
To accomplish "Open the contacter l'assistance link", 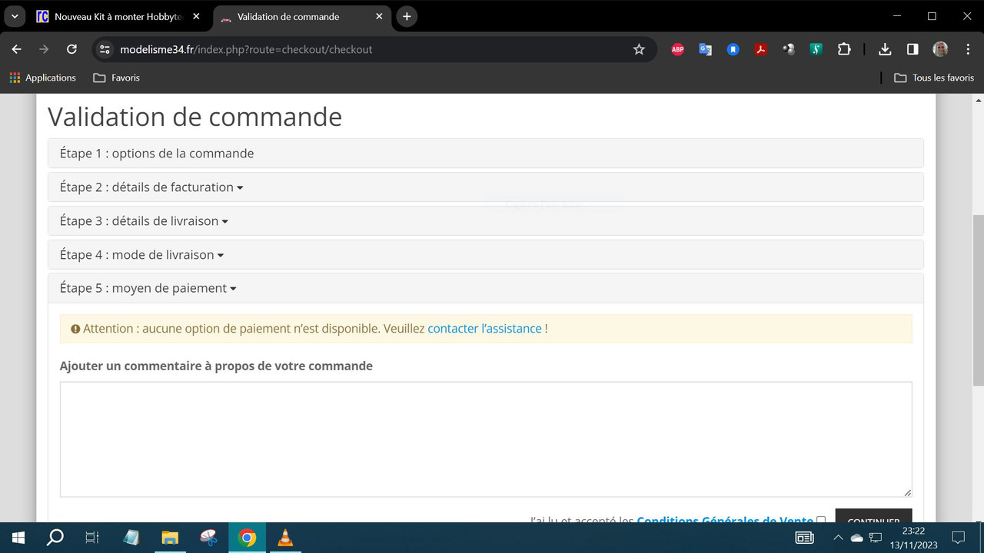I will click(x=484, y=328).
